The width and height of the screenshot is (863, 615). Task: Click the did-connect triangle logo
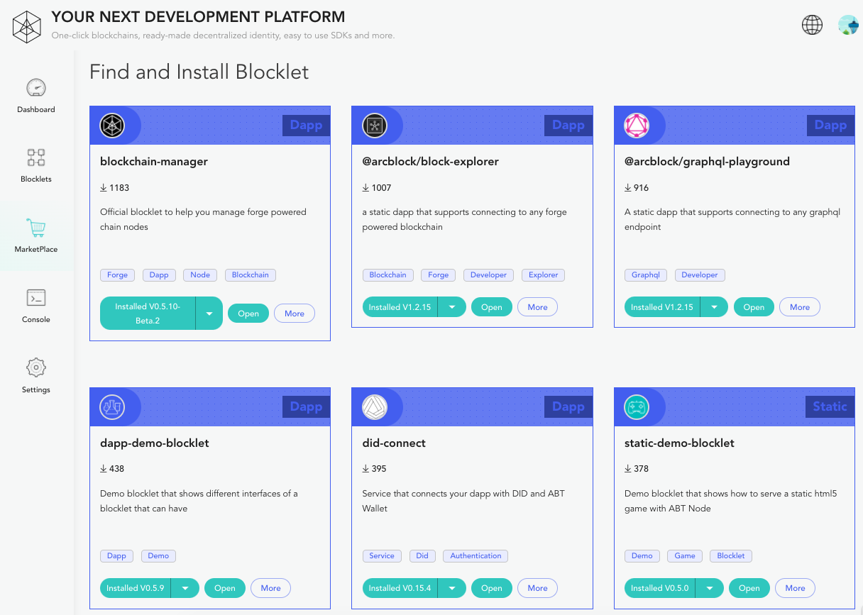tap(374, 407)
